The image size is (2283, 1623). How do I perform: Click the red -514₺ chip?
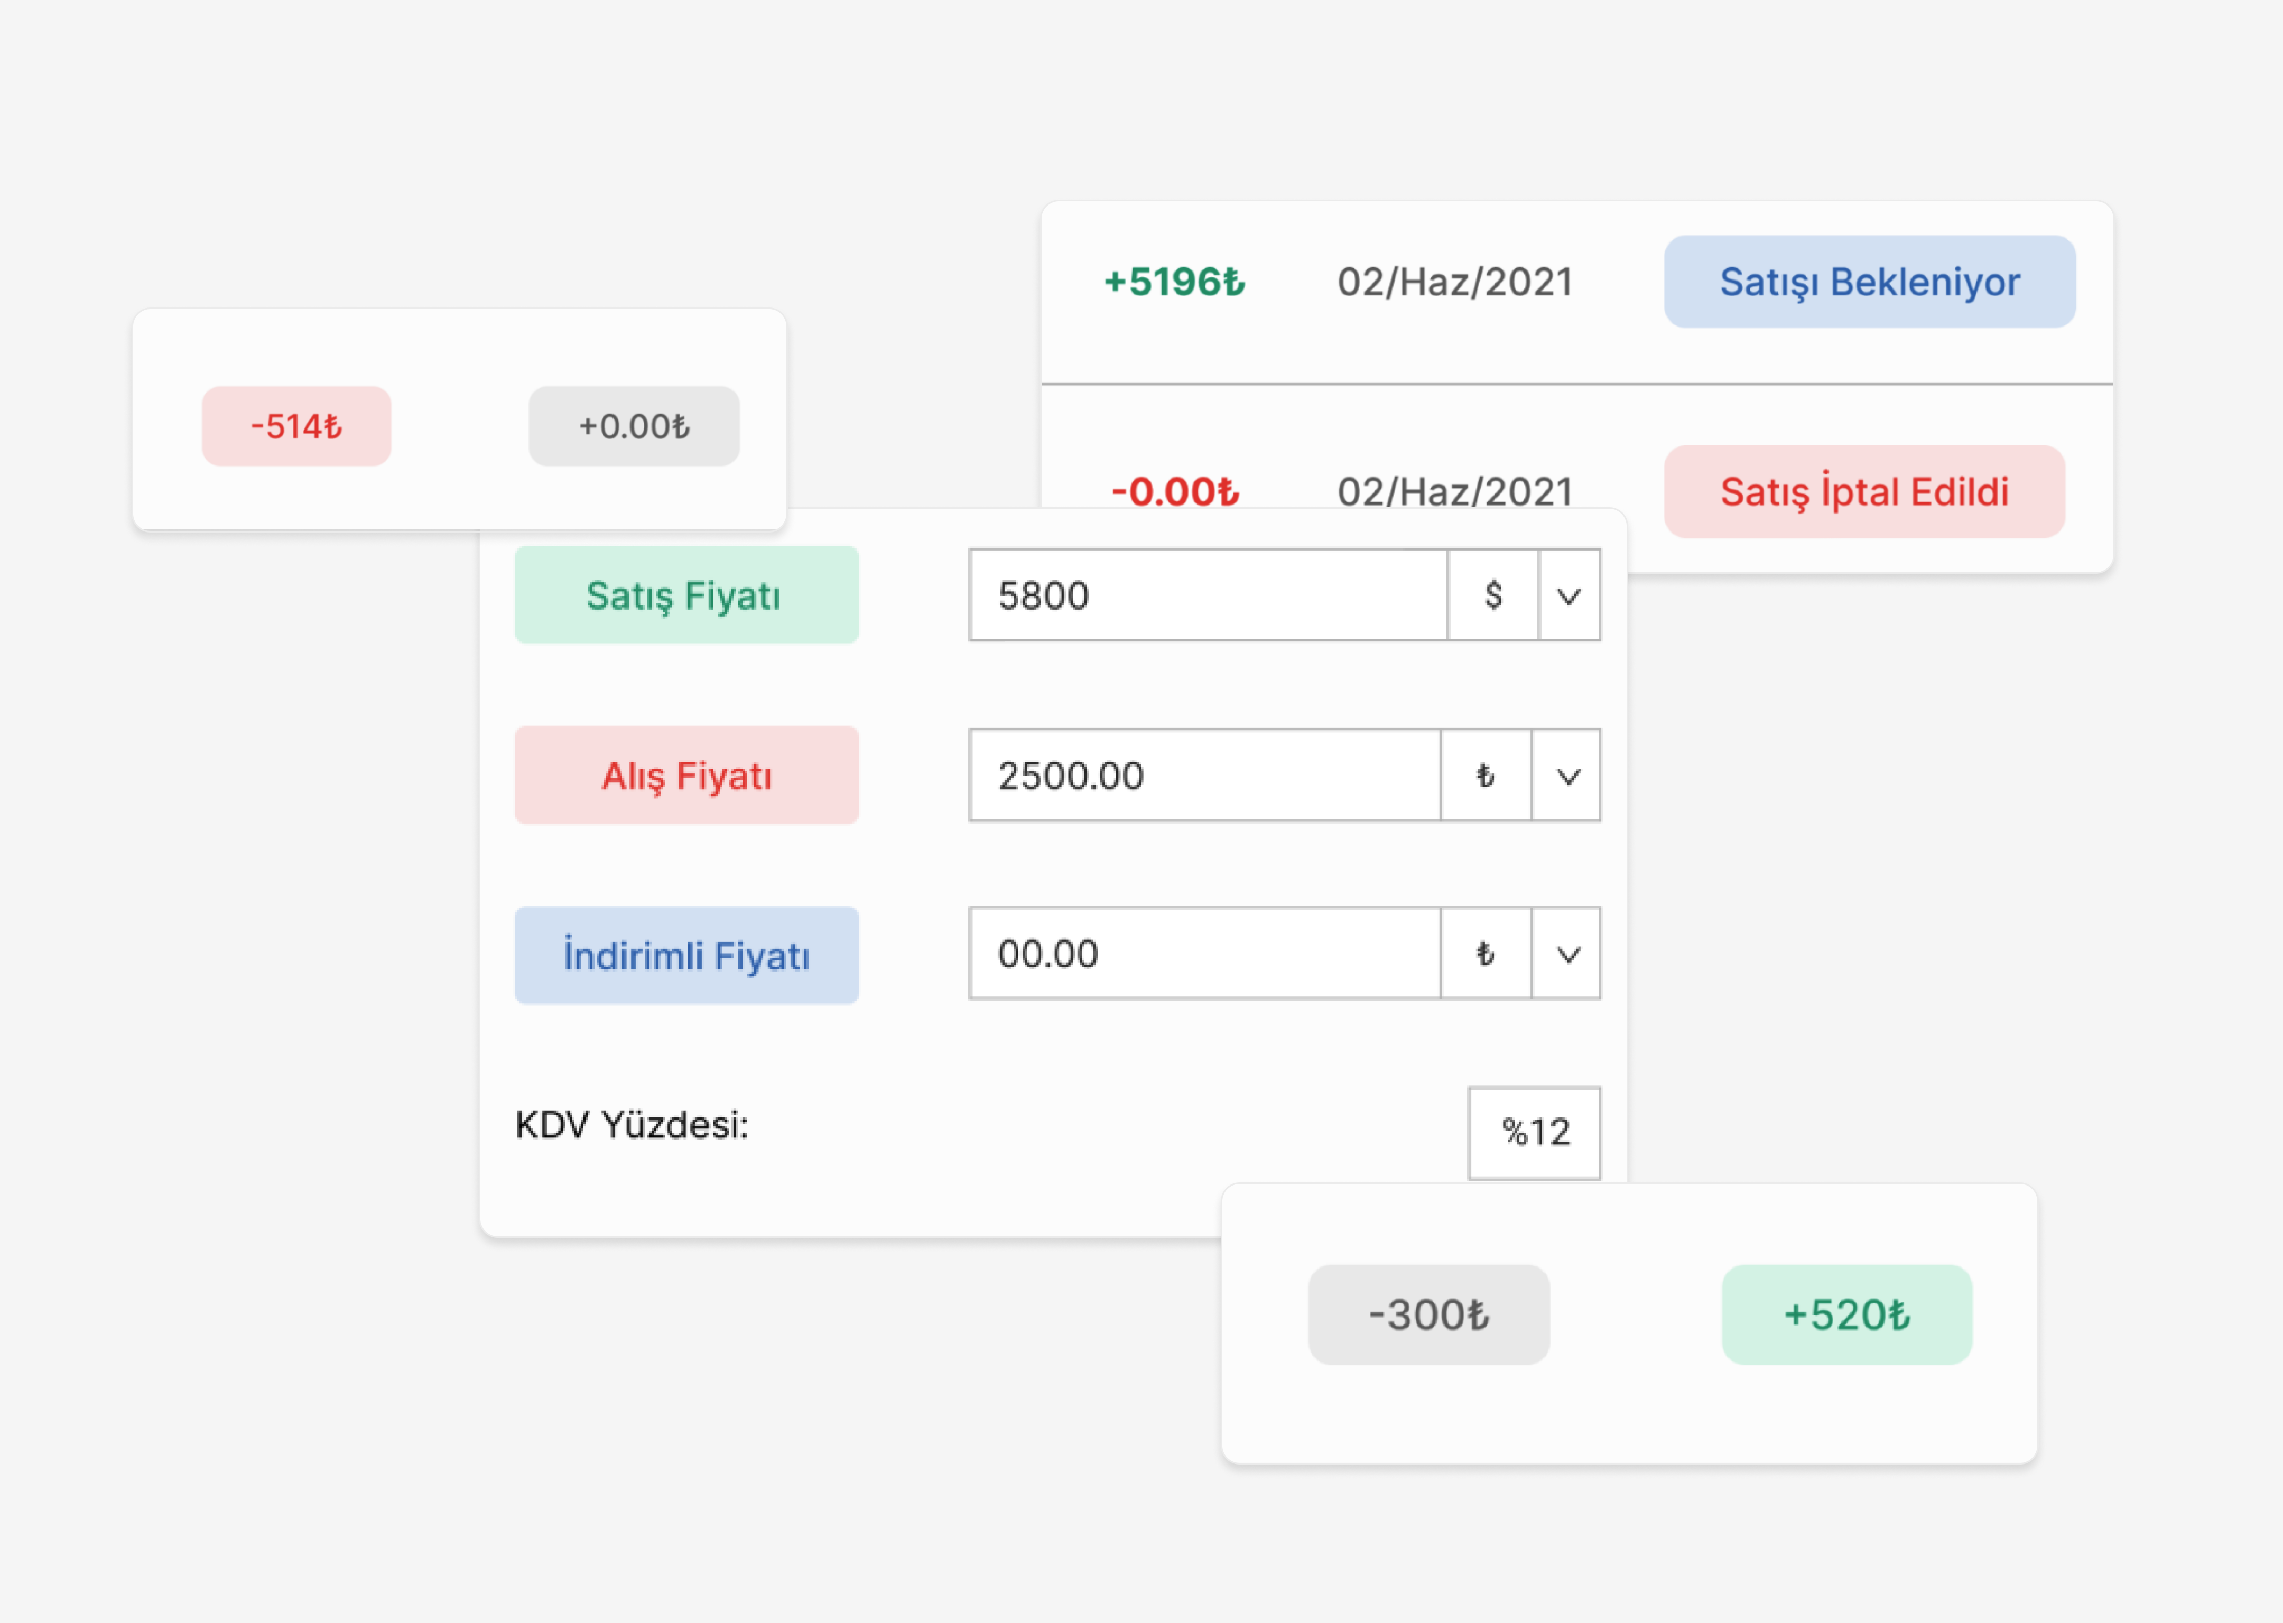[296, 426]
